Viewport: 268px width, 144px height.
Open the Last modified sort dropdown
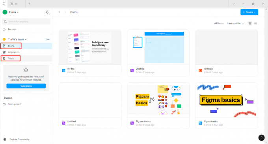235,23
